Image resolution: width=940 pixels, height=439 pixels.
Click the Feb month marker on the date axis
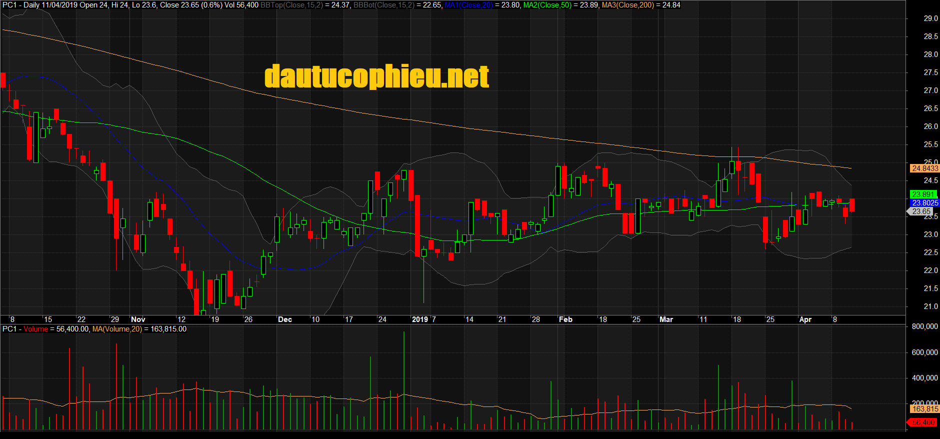tap(565, 319)
